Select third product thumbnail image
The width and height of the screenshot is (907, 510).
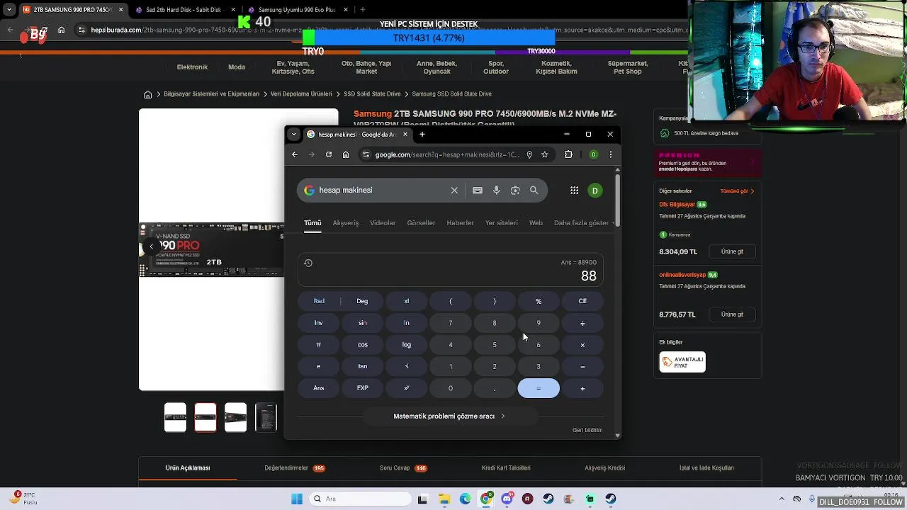tap(236, 417)
